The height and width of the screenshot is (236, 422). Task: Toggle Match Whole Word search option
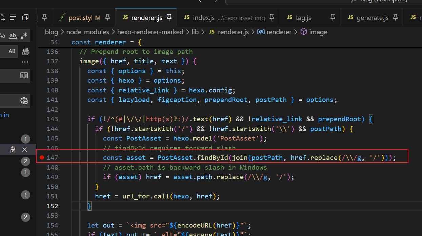coord(13,36)
